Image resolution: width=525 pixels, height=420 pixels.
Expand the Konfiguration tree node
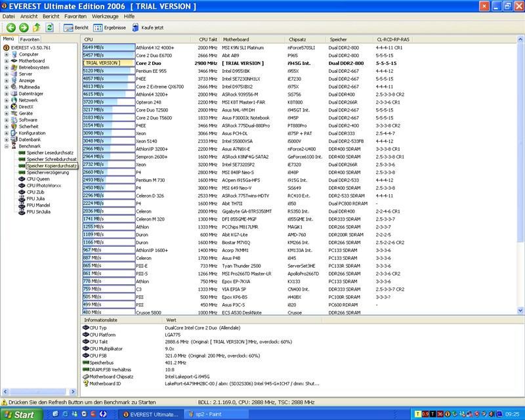point(7,133)
